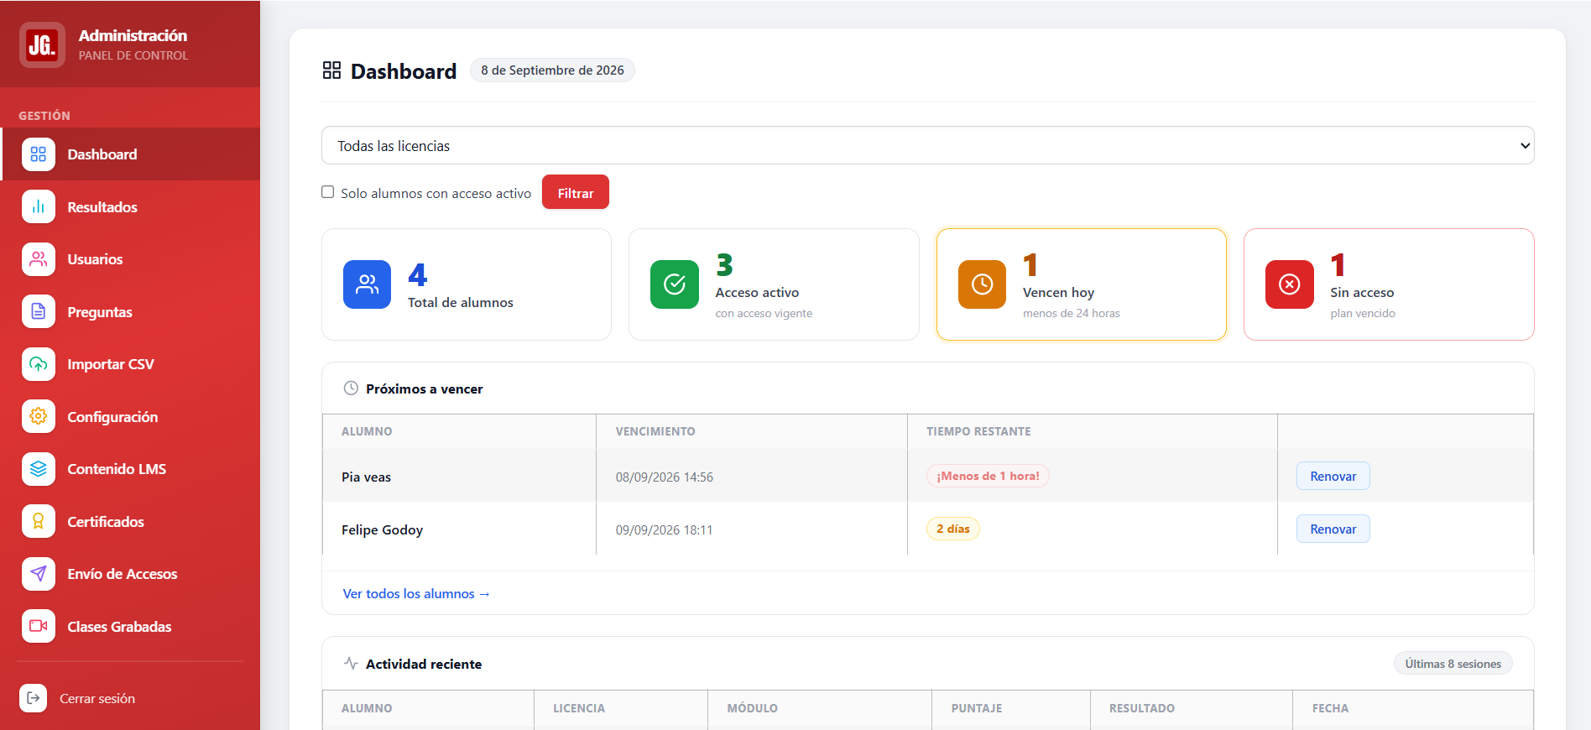
Task: Click the Actividad reciente heading
Action: point(423,664)
